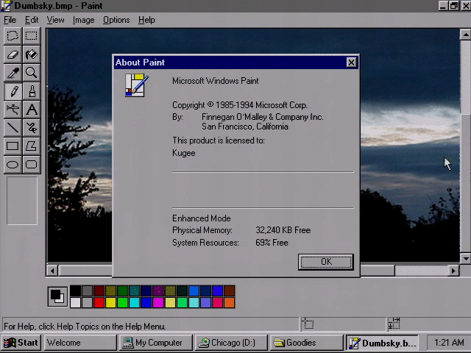Viewport: 471px width, 353px height.
Task: Activate the Magnifier tool
Action: click(31, 73)
